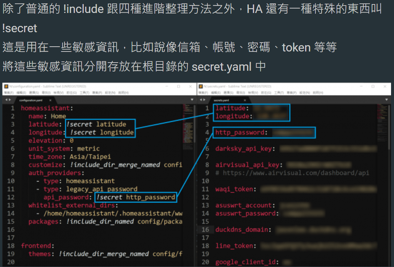Screen dimensions: 394x267
Task: Open 專案(P) menu in configuration.yaml window
Action: click(97, 93)
